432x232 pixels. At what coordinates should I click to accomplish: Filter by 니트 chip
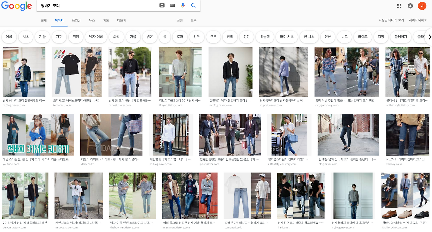344,37
